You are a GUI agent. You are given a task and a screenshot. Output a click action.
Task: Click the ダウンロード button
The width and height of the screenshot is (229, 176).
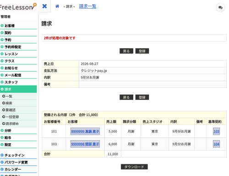point(134,167)
